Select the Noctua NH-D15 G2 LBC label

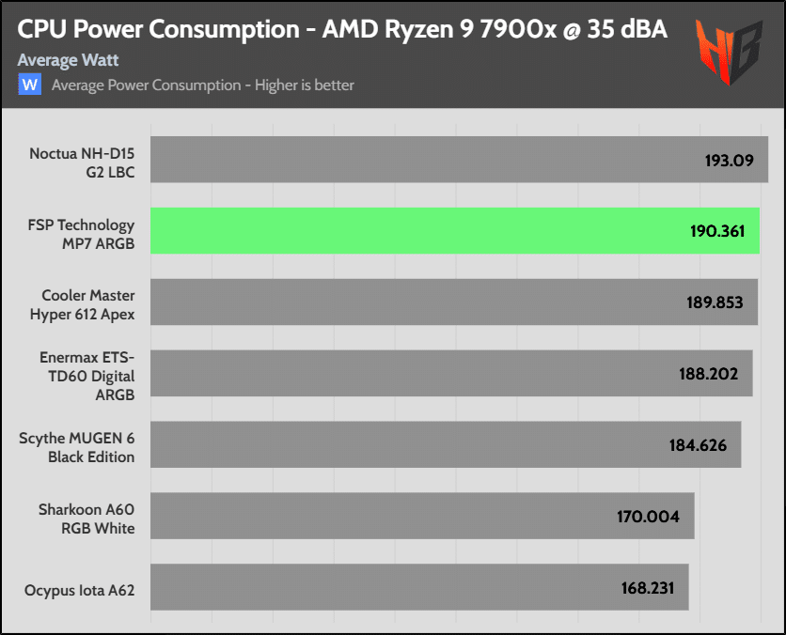82,163
